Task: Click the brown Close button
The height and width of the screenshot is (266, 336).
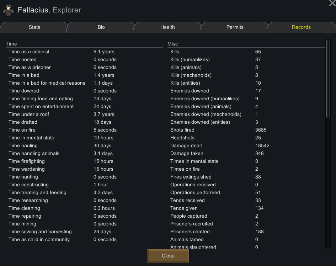Action: 168,256
